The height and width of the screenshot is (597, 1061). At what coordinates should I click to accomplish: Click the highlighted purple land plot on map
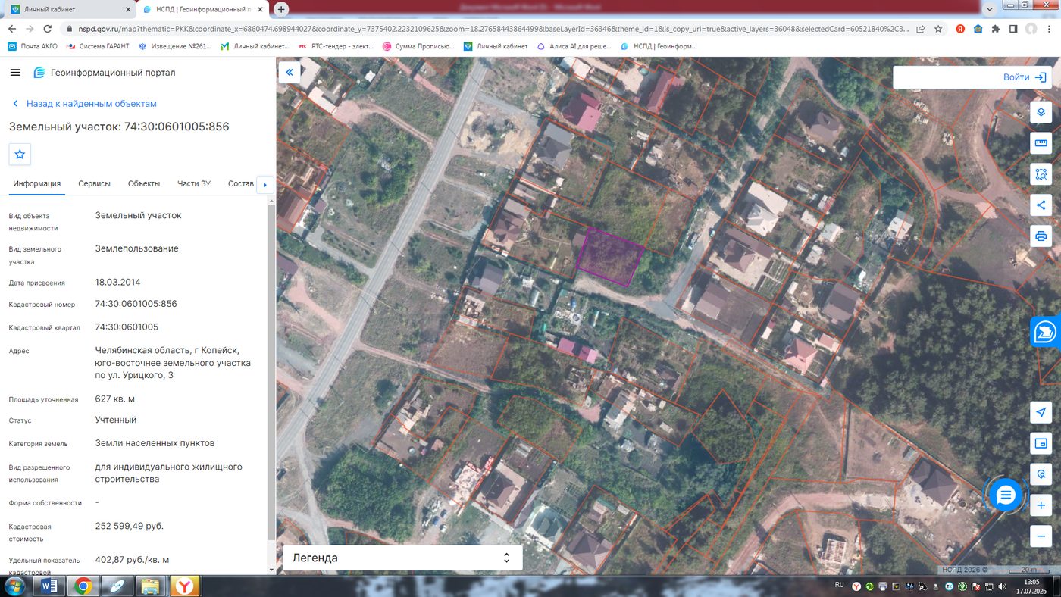(x=611, y=256)
